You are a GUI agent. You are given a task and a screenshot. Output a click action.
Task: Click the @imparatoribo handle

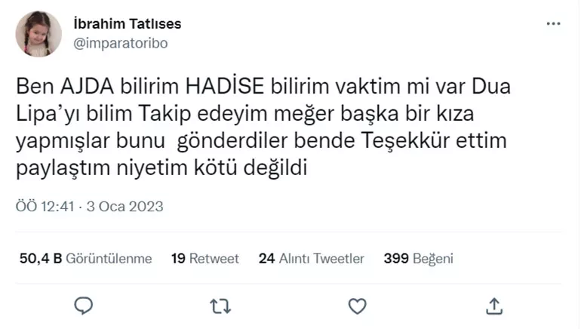[x=120, y=43]
